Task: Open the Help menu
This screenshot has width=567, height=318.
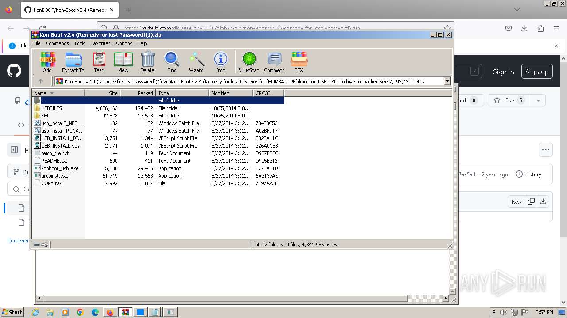Action: click(x=142, y=43)
